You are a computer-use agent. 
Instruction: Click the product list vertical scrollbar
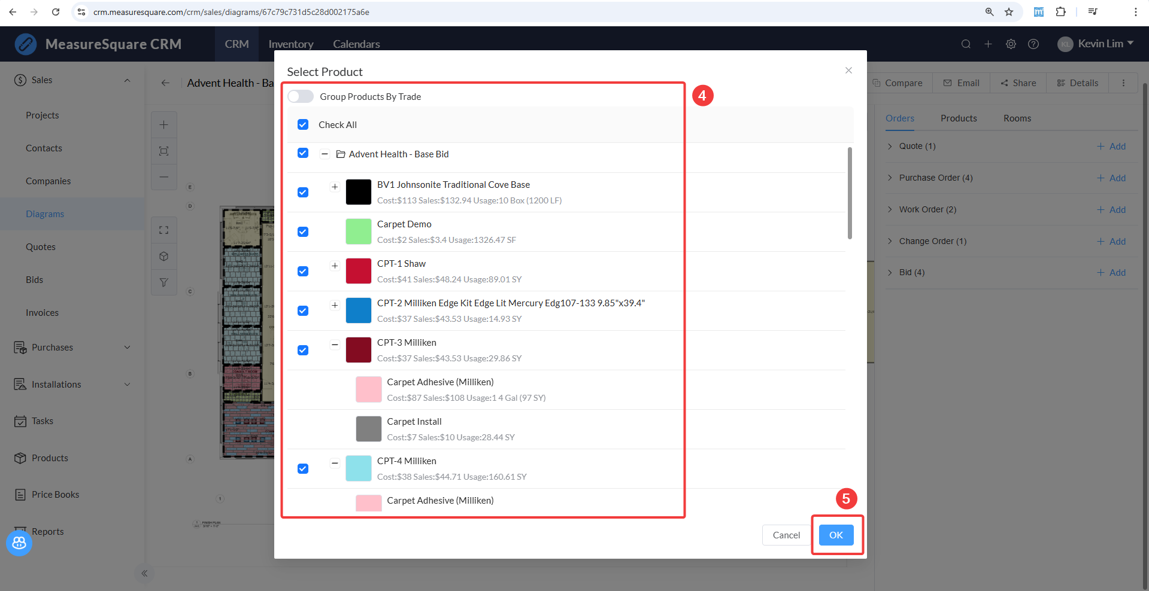(850, 193)
